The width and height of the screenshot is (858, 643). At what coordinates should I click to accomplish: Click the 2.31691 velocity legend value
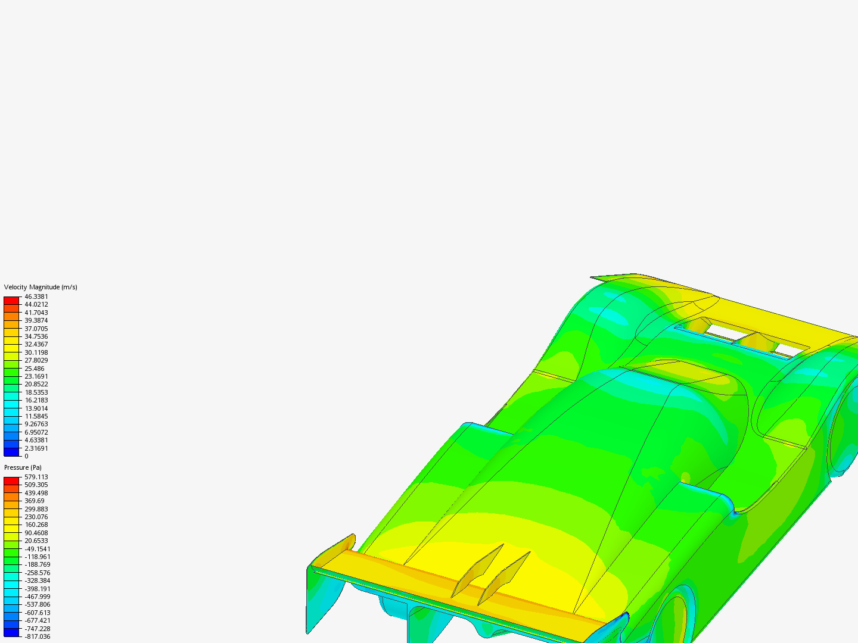click(36, 448)
